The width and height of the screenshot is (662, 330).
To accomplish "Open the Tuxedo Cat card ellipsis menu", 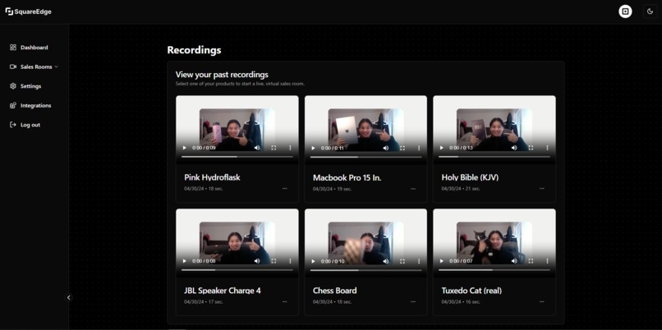I will (x=542, y=302).
